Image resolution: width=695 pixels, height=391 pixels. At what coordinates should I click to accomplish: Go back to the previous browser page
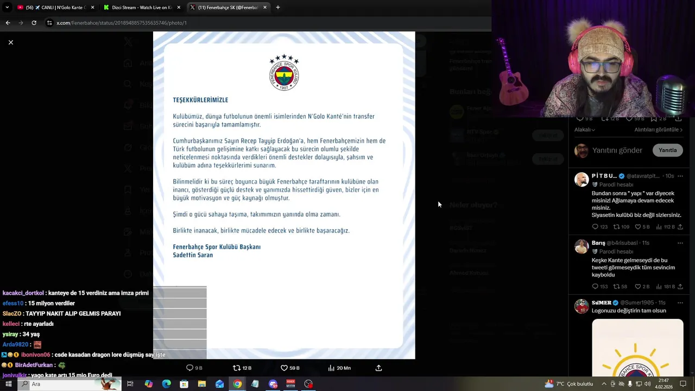point(8,23)
